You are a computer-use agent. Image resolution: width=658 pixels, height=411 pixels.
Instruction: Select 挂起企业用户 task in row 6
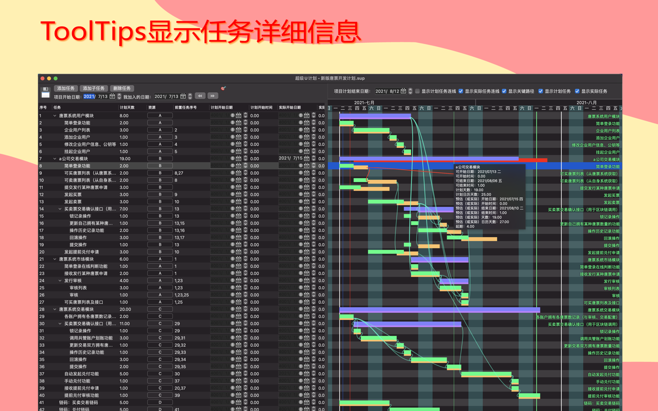click(77, 151)
